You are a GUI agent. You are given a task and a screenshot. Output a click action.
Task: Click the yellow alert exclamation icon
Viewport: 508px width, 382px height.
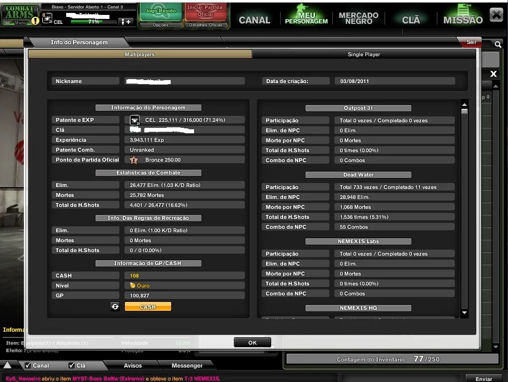coord(35,21)
